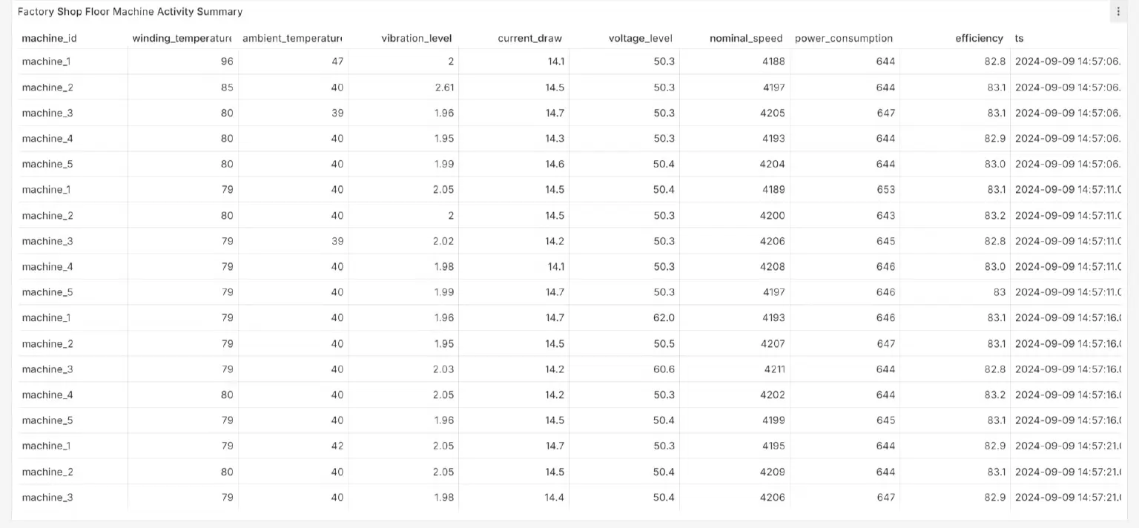Click the Factory Shop Floor panel title
Screen dimensions: 1139x528
tap(130, 12)
